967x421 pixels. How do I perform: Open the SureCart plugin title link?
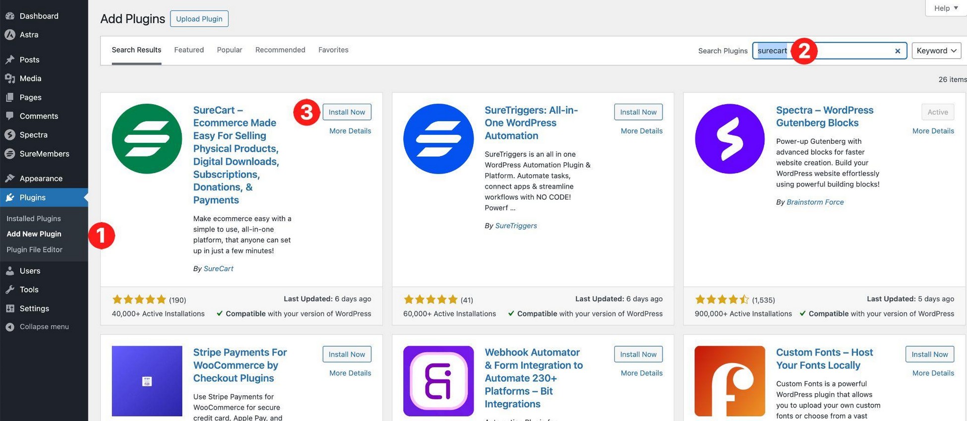click(x=236, y=155)
